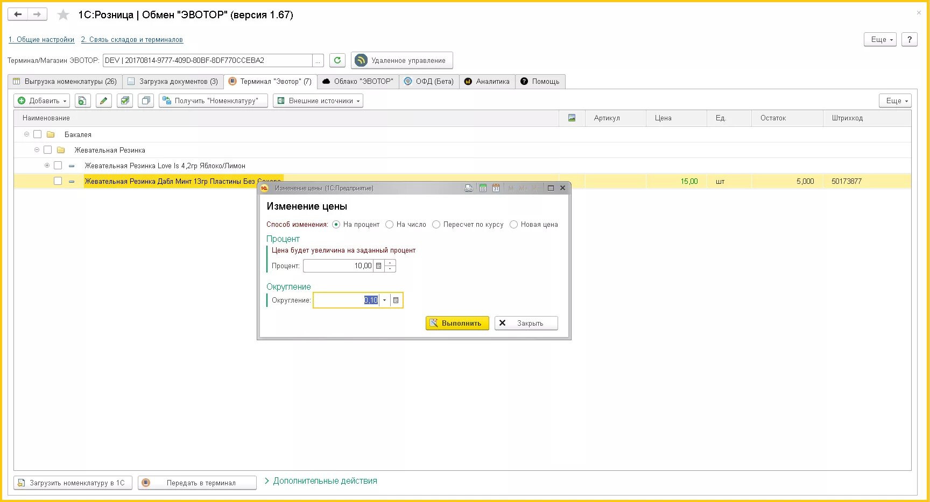Click the Бакалея folder icon
Image resolution: width=930 pixels, height=502 pixels.
[51, 134]
